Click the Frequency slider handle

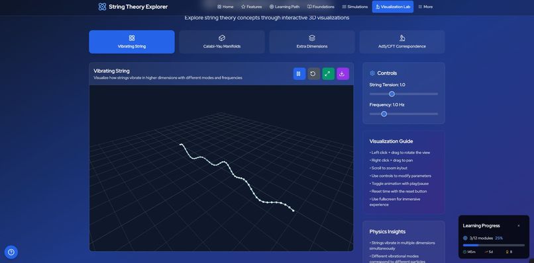coord(384,114)
